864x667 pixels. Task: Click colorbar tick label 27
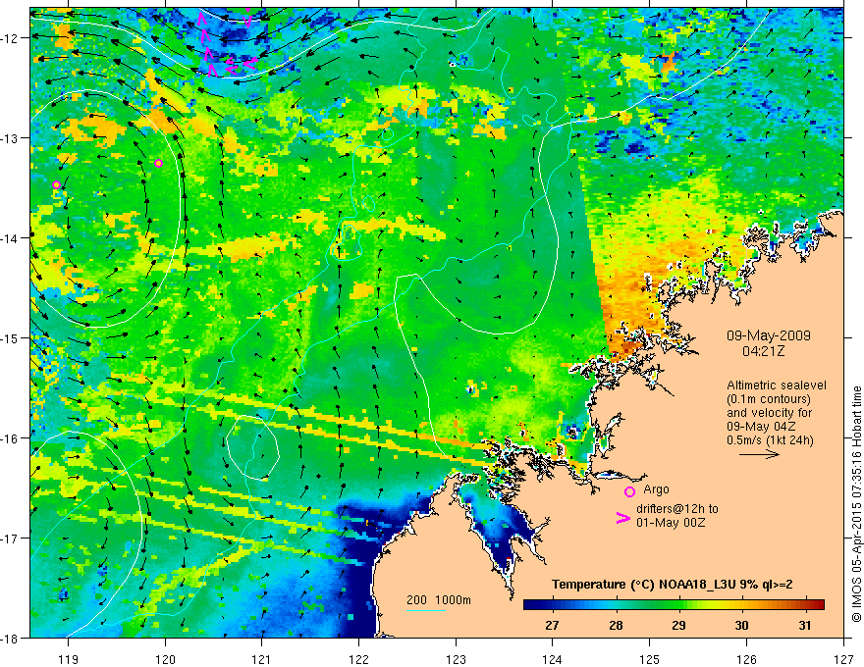552,625
